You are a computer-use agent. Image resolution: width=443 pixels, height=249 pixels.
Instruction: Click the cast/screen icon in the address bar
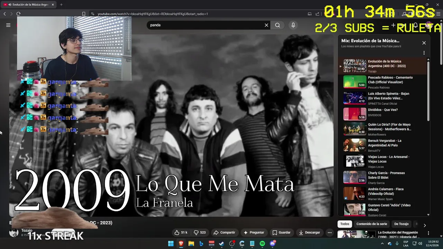click(310, 14)
